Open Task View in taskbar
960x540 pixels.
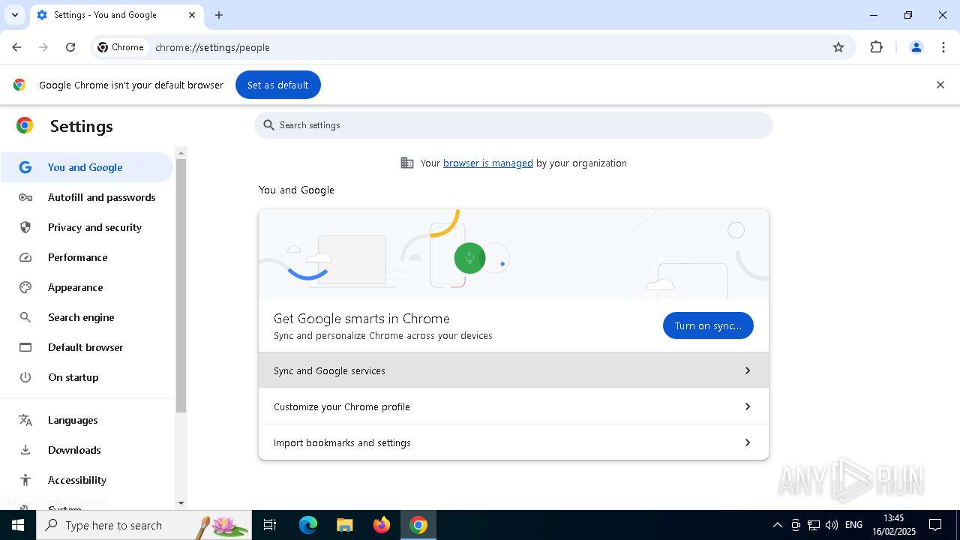tap(270, 525)
